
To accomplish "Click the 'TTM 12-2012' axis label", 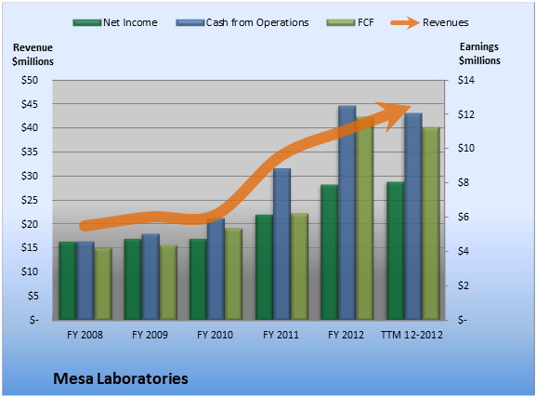I will [412, 335].
